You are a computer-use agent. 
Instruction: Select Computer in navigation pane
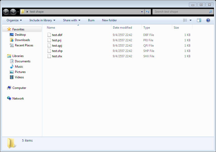(x=19, y=88)
